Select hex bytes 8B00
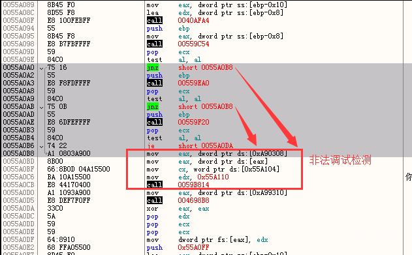Image resolution: width=412 pixels, height=255 pixels. point(55,161)
